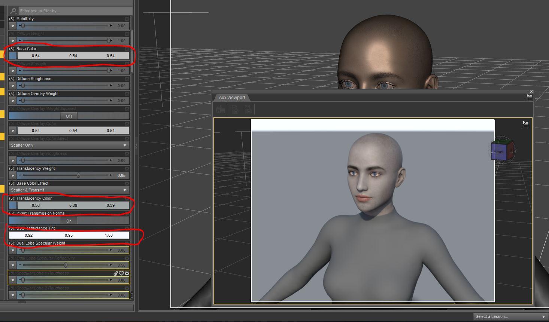
Task: Open Diffuse Overlay Weight Squared gear settings
Action: (x=127, y=108)
